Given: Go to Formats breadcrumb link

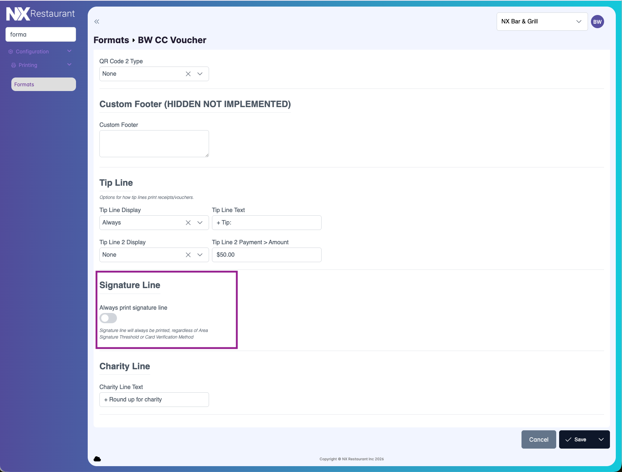Looking at the screenshot, I should coord(111,40).
